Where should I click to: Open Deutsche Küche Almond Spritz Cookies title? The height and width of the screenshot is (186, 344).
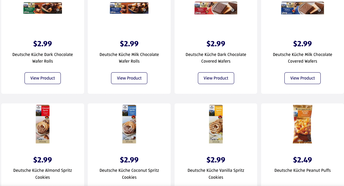[43, 174]
